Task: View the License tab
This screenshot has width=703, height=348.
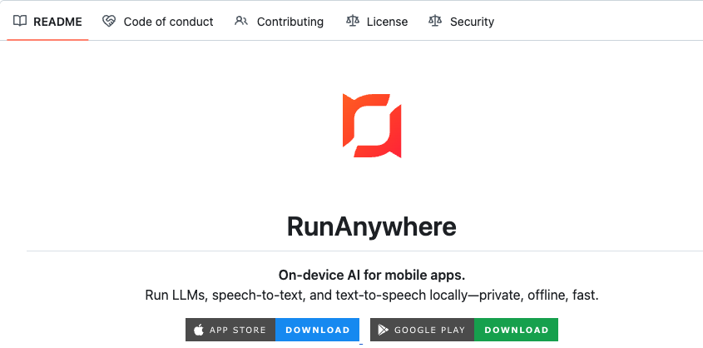Action: point(377,22)
